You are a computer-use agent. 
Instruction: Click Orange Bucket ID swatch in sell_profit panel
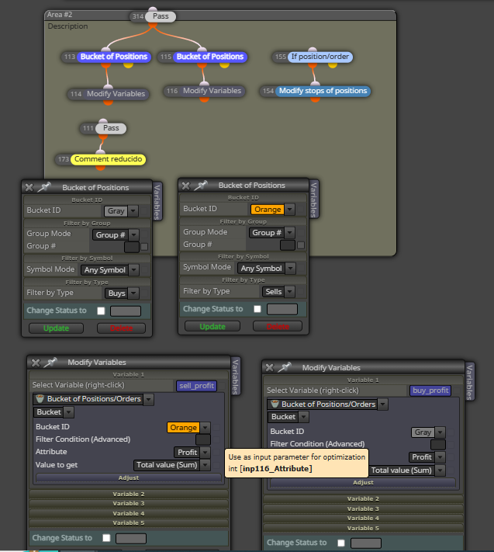point(183,427)
